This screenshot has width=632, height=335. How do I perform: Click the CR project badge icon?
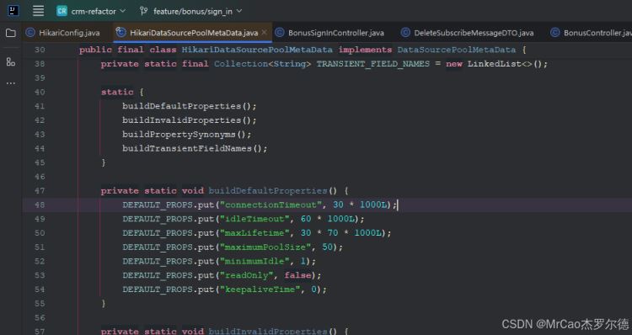[62, 11]
